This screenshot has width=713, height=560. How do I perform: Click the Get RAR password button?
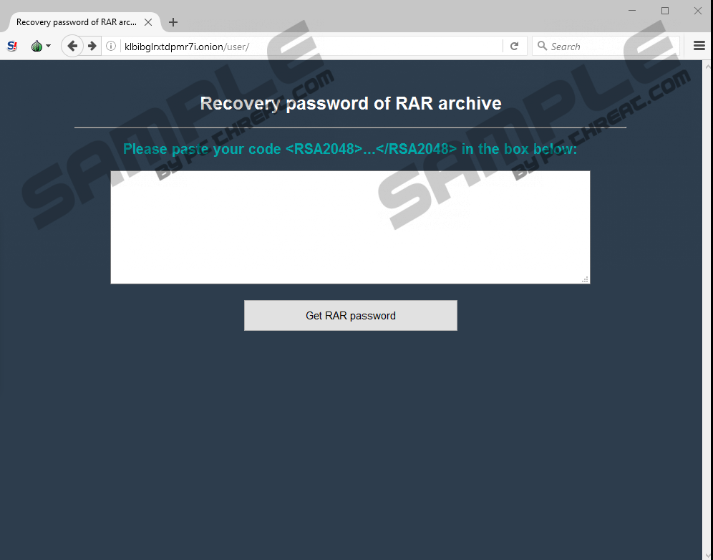point(351,315)
